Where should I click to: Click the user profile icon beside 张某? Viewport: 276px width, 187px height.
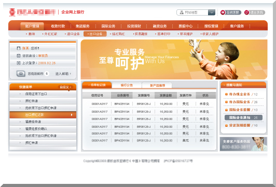[18, 48]
